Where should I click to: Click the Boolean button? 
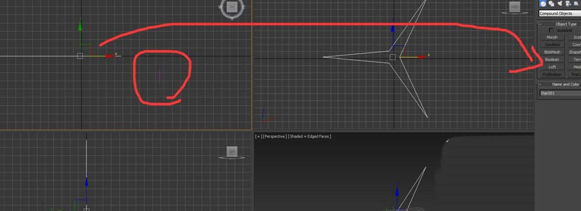coord(552,59)
